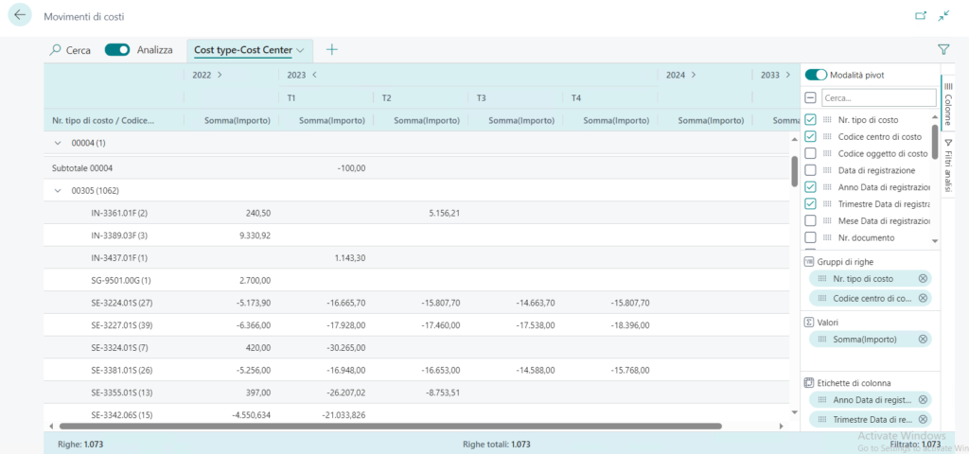Click Gruppi di righe section icon
Screen dimensions: 969x454
809,262
